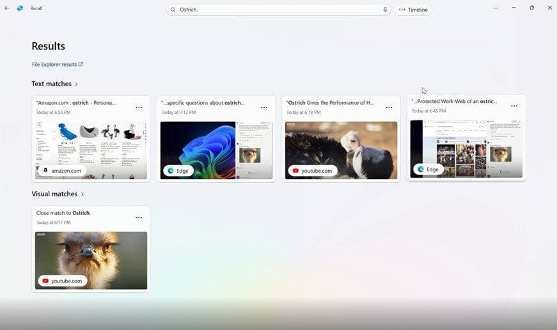
Task: Click the Edge badge on 6:45 PM card
Action: tap(428, 169)
